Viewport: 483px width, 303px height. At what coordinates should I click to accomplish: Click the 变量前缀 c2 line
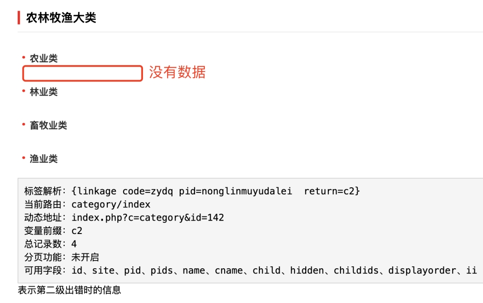(53, 231)
